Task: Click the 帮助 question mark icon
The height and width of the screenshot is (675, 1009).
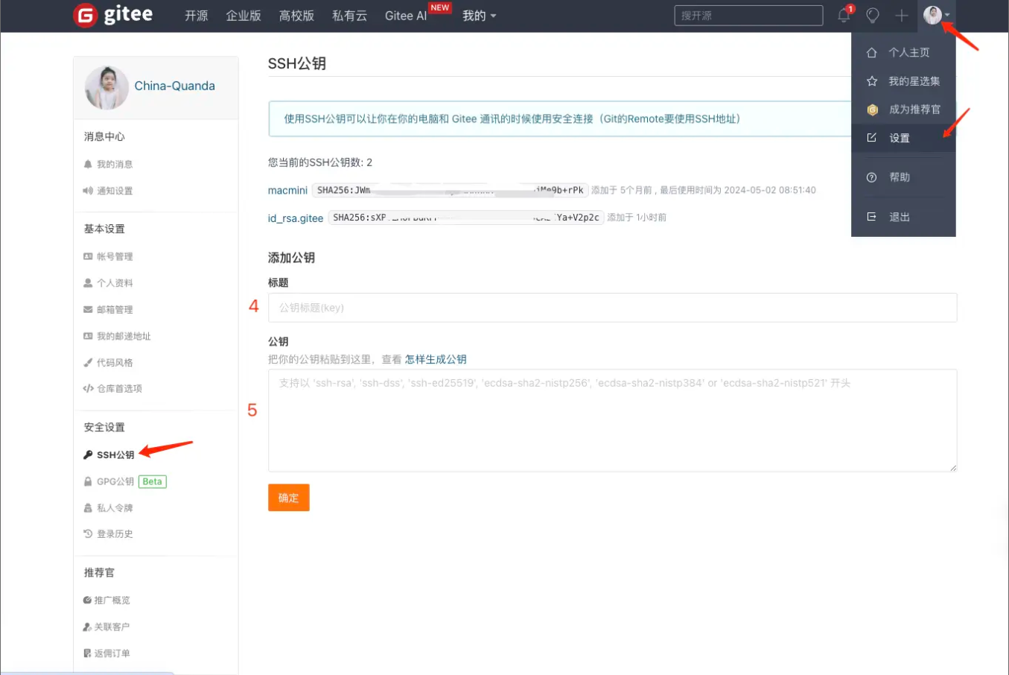Action: click(x=871, y=177)
